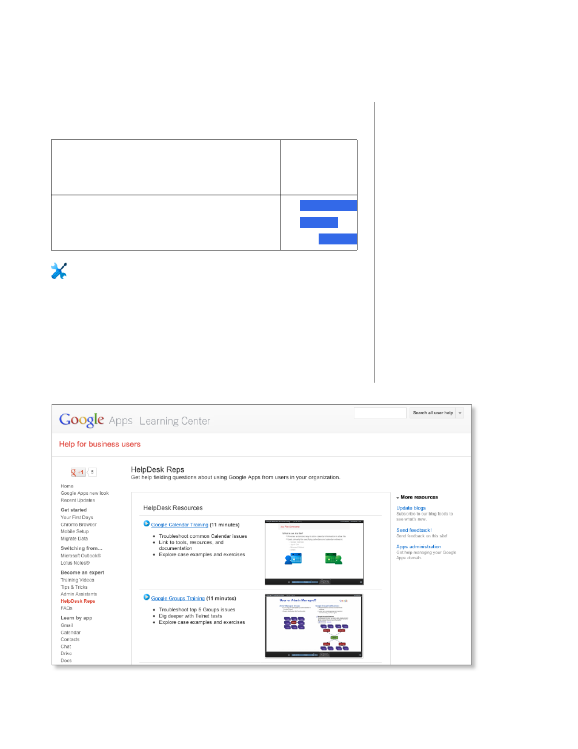
Task: Open Chrome Browser sidebar item
Action: (x=79, y=525)
